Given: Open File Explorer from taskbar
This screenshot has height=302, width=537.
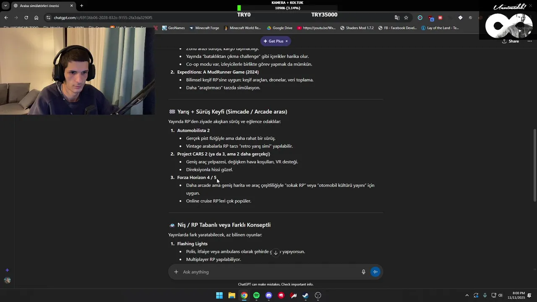Looking at the screenshot, I should 232,295.
